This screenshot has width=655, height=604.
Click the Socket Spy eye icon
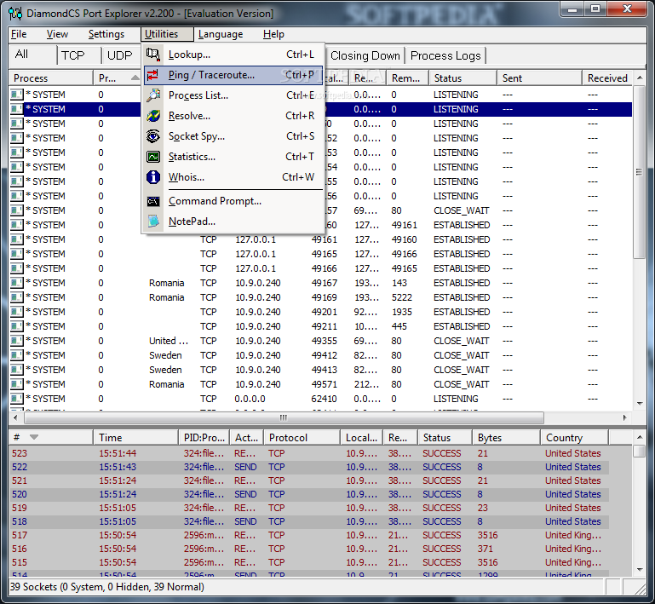coord(153,136)
